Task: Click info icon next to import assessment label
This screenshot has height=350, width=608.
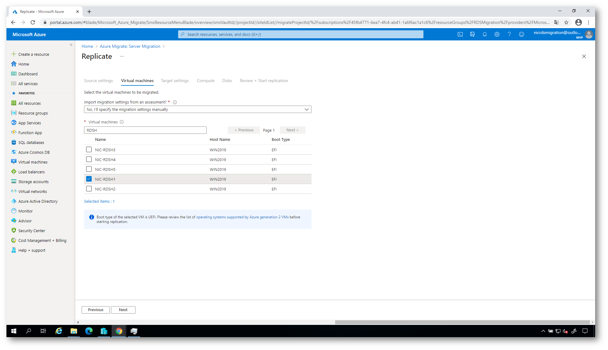Action: [x=175, y=102]
